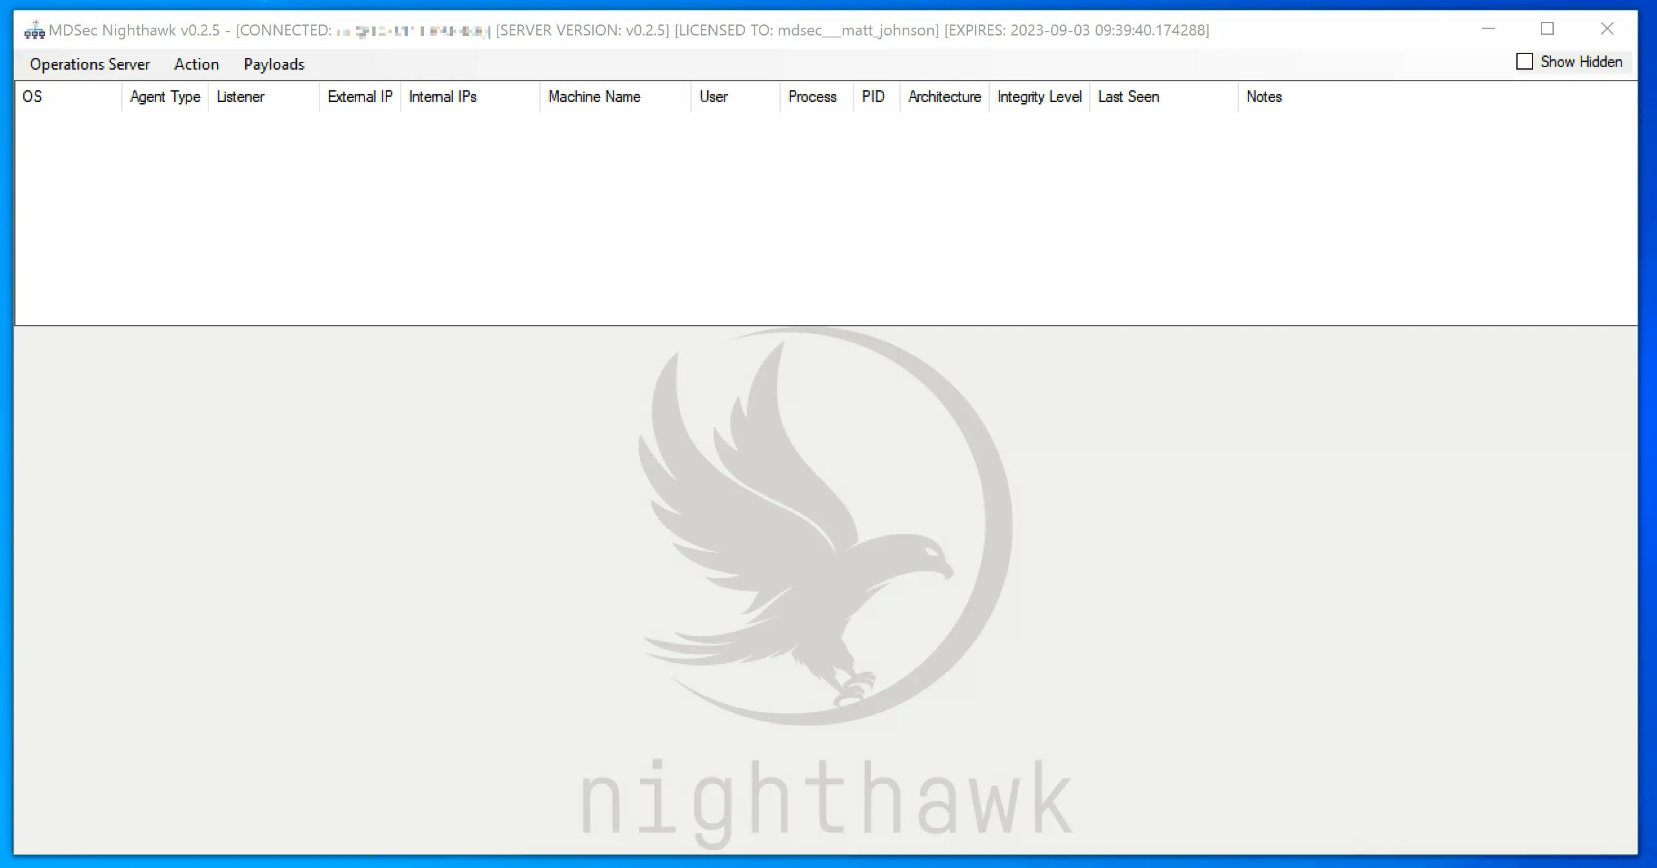This screenshot has width=1657, height=868.
Task: Click the Architecture column header
Action: [x=943, y=97]
